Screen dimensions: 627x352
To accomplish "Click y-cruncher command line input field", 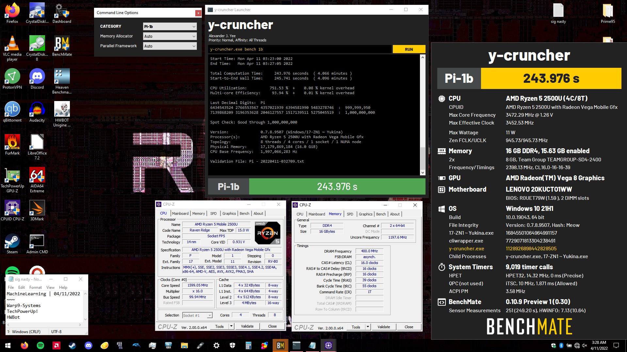I will click(x=300, y=49).
